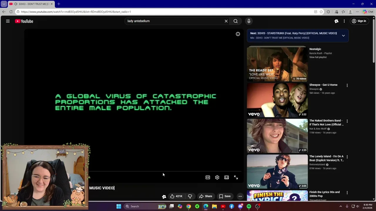
Task: Show the video info card icon
Action: pos(238,34)
